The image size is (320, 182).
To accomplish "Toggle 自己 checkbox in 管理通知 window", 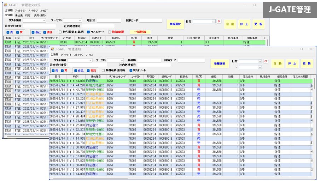I will [x=76, y=71].
